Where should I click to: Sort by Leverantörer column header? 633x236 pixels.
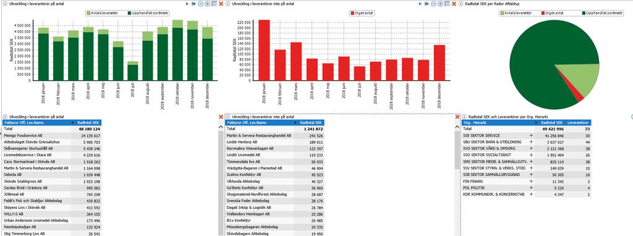pyautogui.click(x=578, y=123)
